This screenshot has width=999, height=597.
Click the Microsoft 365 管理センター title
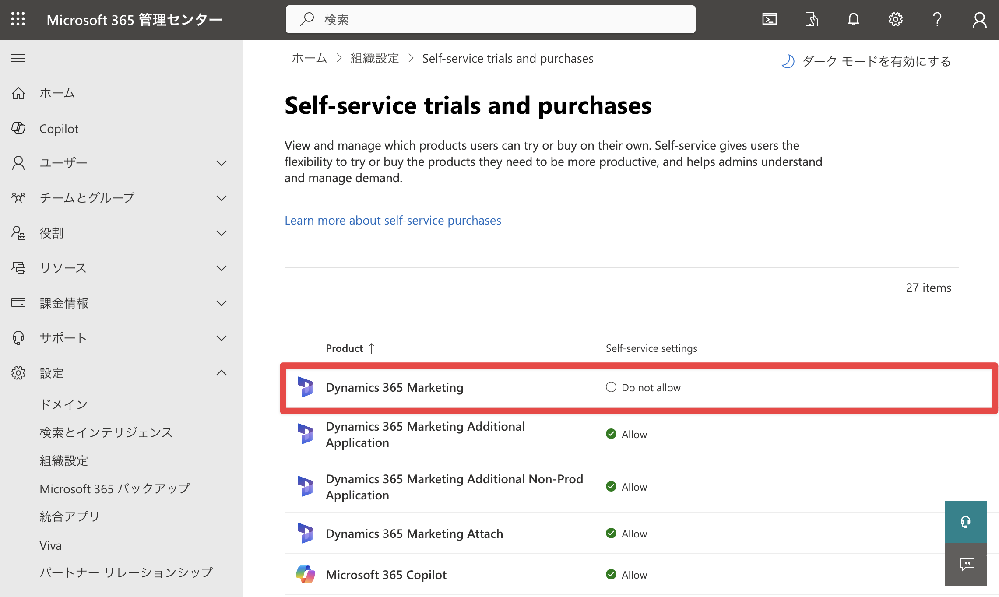[x=134, y=20]
